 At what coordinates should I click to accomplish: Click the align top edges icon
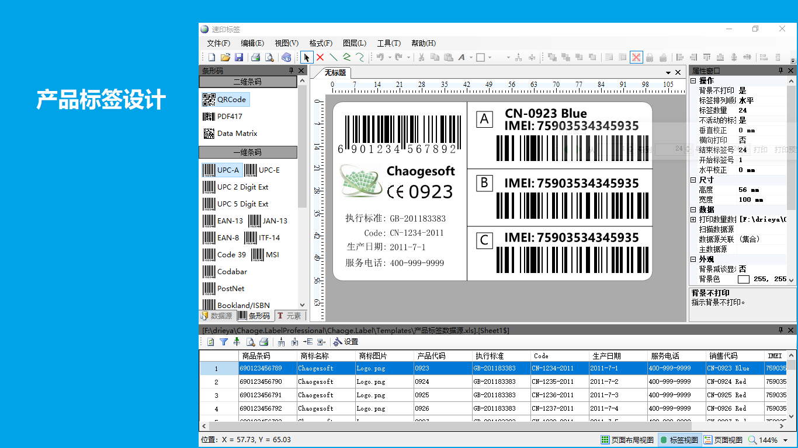pyautogui.click(x=707, y=57)
